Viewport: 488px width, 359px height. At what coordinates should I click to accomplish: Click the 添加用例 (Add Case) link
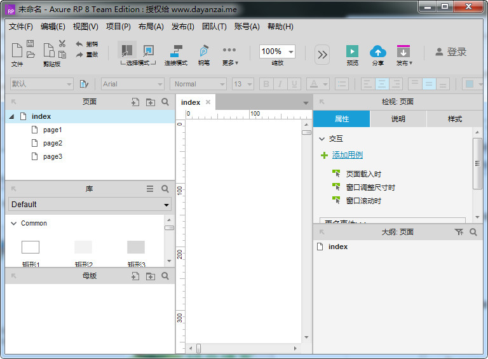[x=348, y=155]
